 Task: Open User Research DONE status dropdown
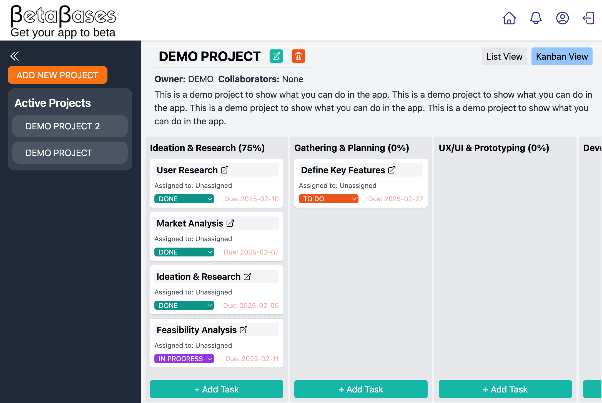pyautogui.click(x=184, y=199)
